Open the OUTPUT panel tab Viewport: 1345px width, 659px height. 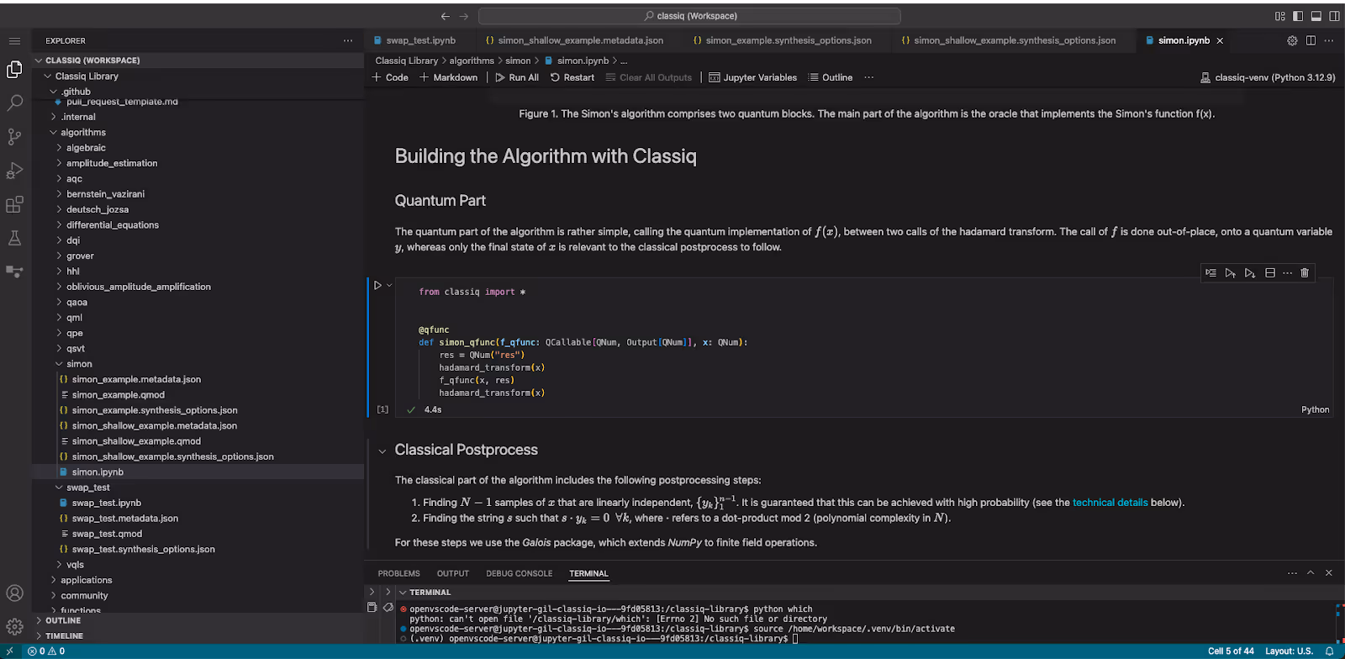click(453, 573)
